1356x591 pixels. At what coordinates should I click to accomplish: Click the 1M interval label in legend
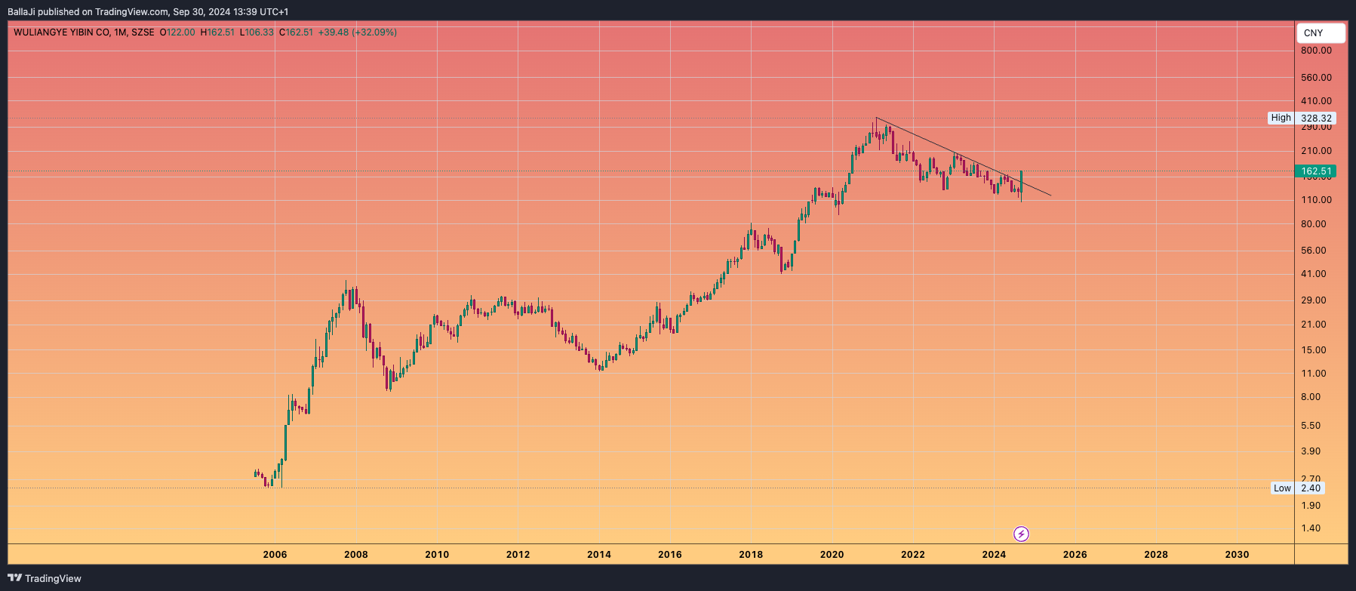pos(120,32)
